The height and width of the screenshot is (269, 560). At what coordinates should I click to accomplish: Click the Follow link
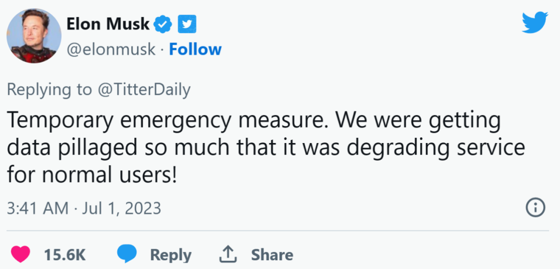(195, 49)
